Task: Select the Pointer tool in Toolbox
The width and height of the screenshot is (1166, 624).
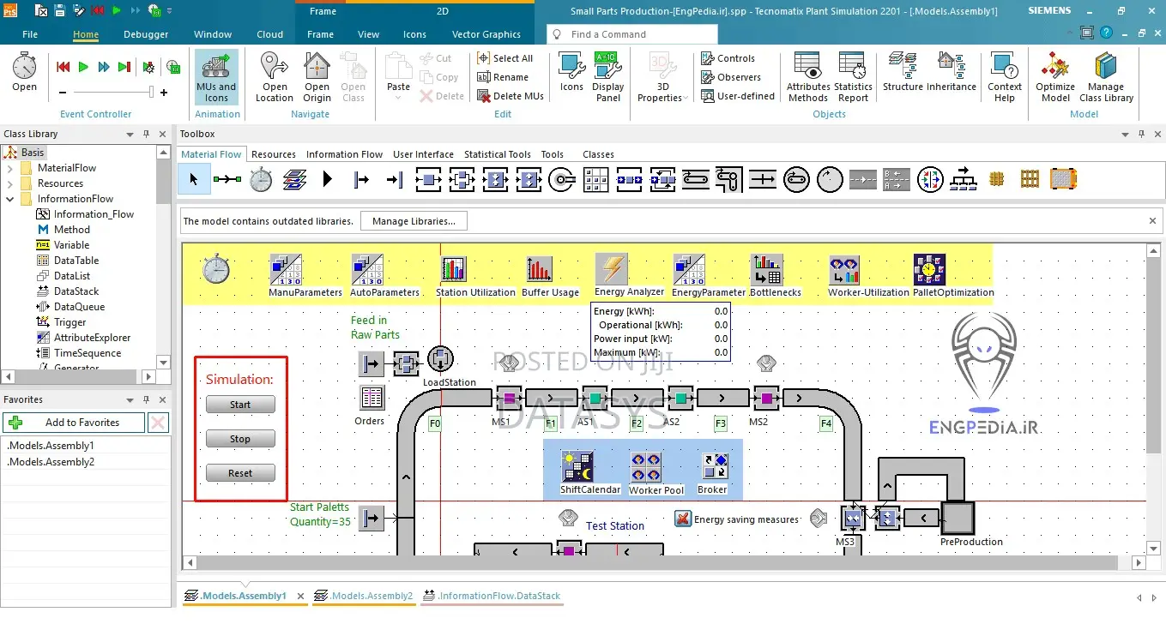Action: tap(193, 179)
